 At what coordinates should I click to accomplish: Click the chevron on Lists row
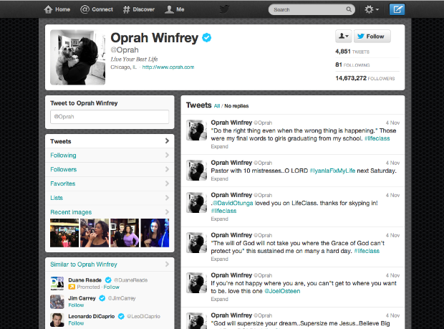tap(167, 198)
